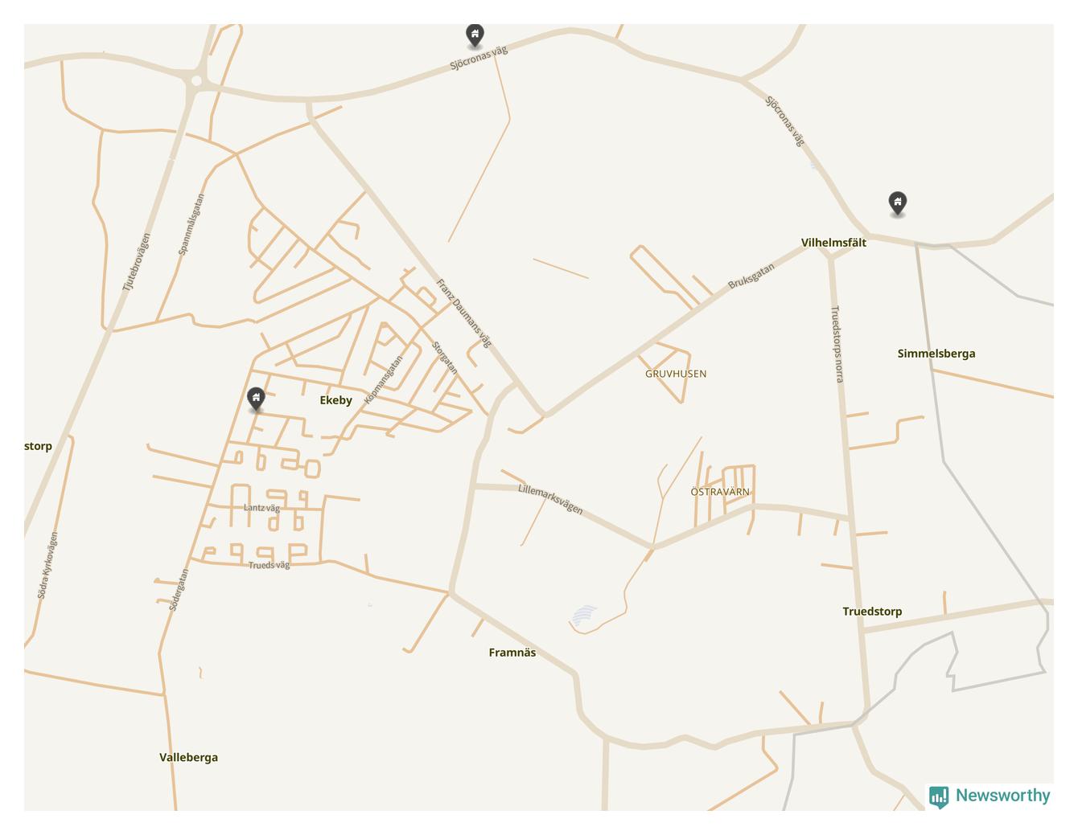Viewport: 1078px width, 835px height.
Task: Click the small pond near Framnäs
Action: [x=585, y=615]
